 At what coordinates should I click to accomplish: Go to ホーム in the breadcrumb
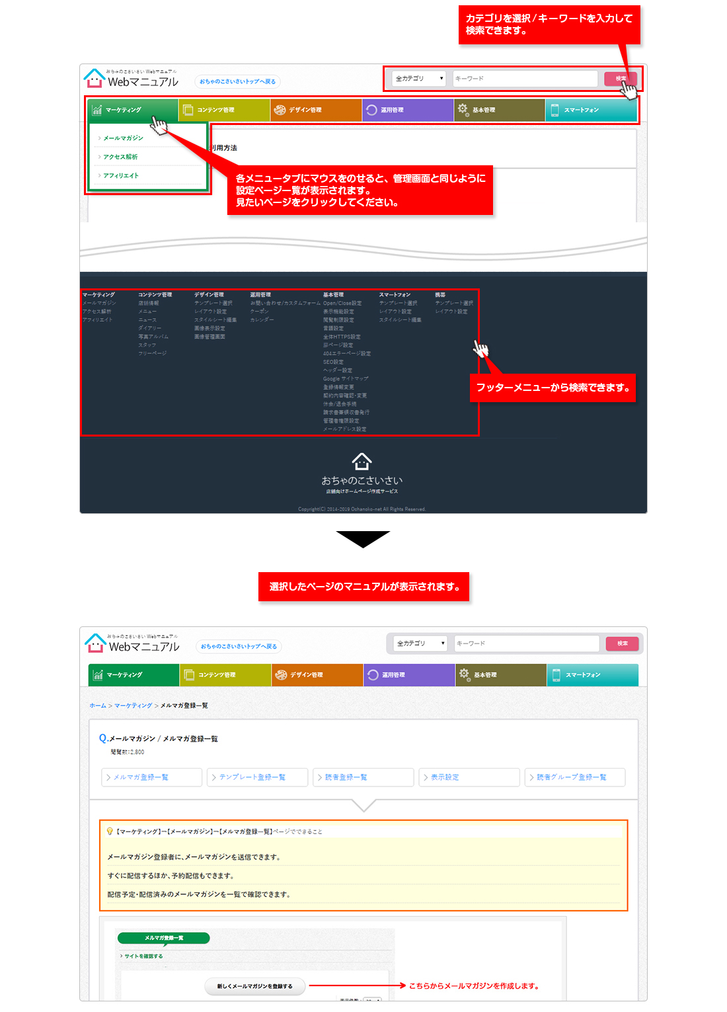pos(98,706)
